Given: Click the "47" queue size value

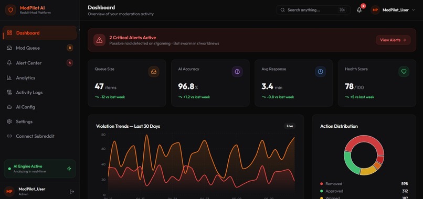Looking at the screenshot, I should pyautogui.click(x=99, y=86).
